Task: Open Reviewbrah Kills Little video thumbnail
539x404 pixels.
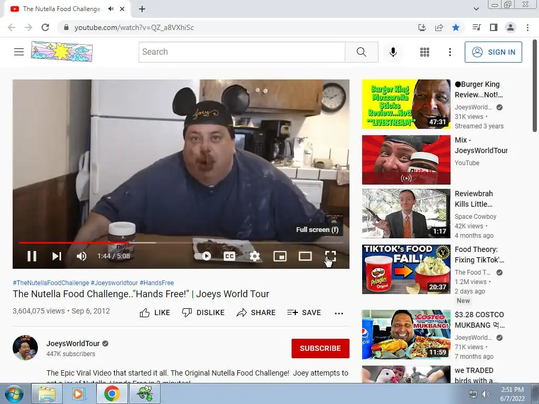Action: 406,214
